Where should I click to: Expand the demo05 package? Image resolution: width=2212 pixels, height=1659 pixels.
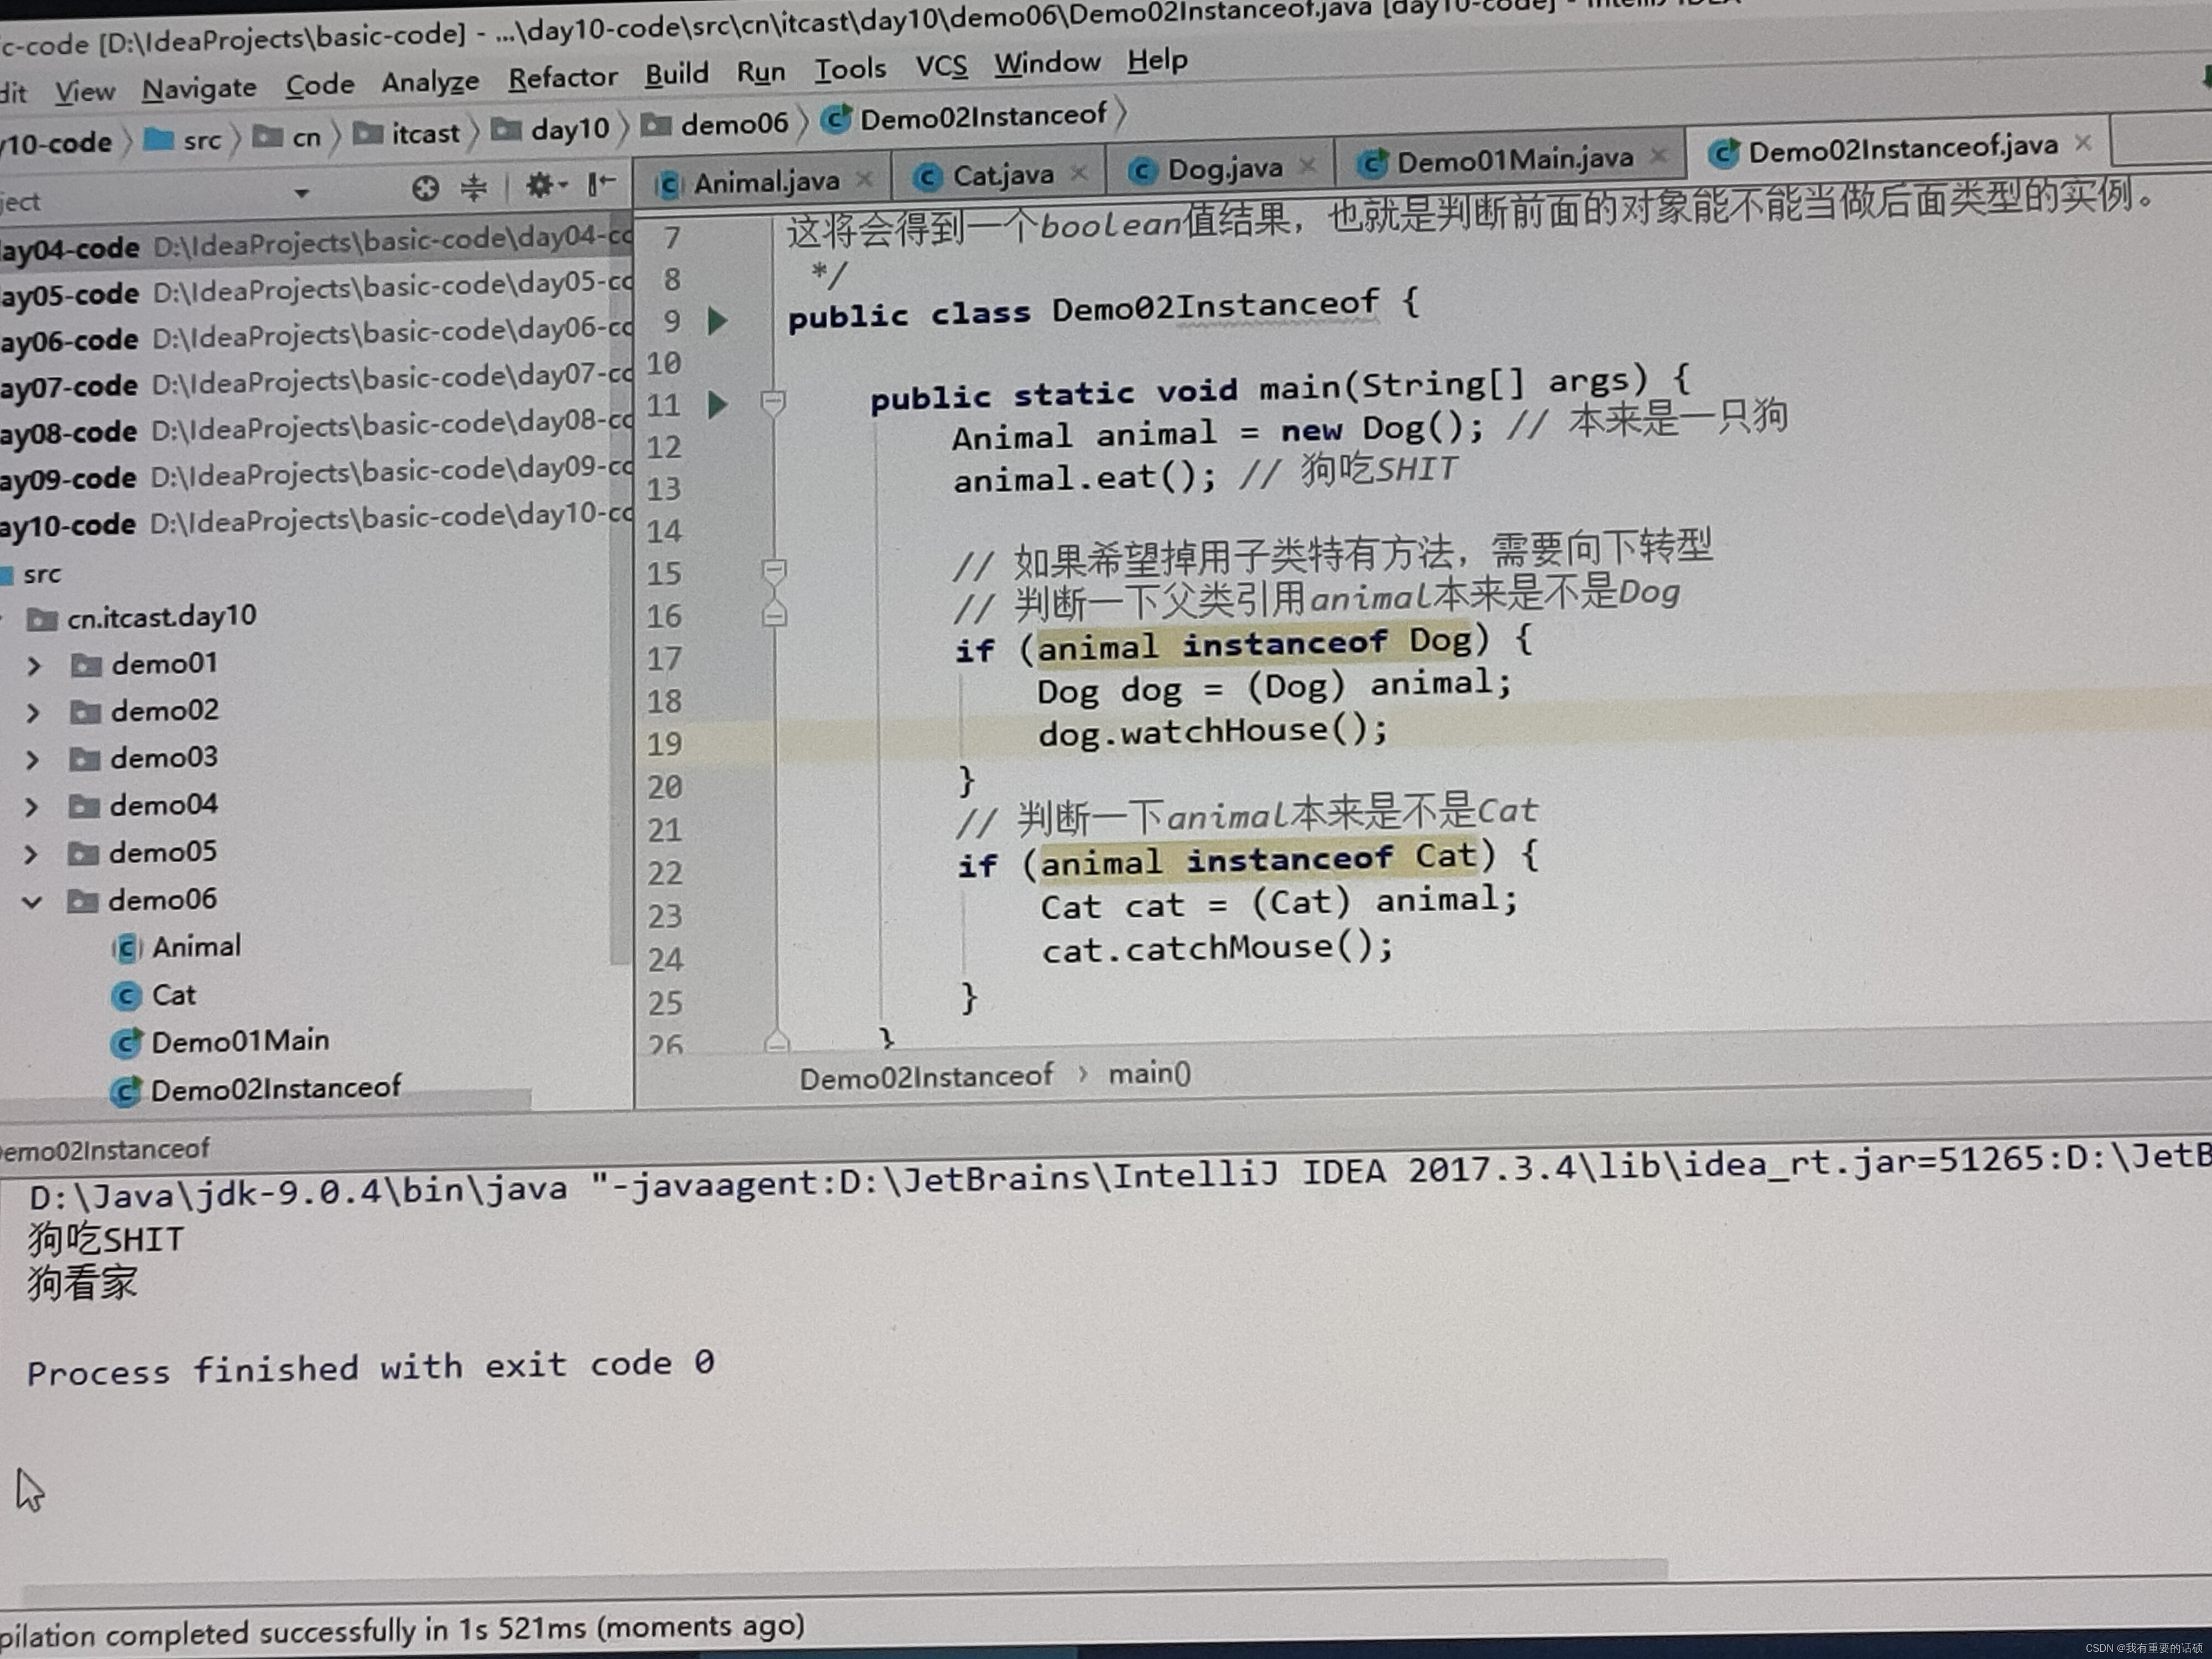click(x=31, y=855)
